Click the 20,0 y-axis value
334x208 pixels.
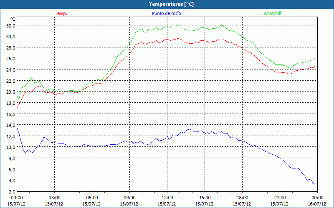point(11,92)
